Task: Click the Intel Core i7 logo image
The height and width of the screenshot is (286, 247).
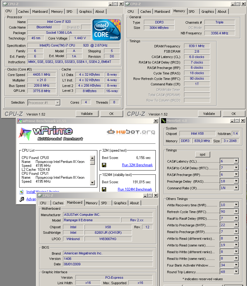Action: (x=106, y=30)
